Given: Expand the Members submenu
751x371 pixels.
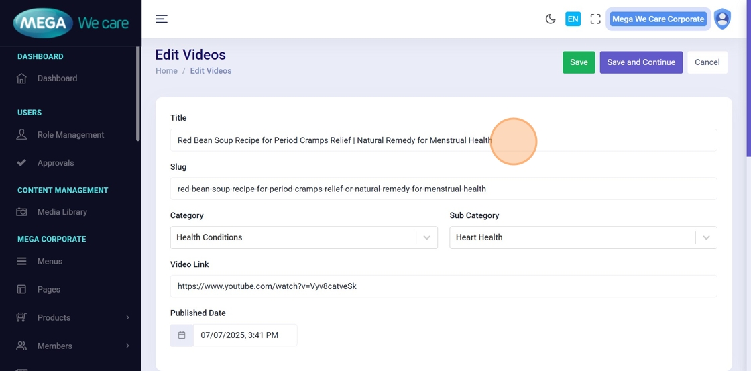Looking at the screenshot, I should tap(127, 346).
